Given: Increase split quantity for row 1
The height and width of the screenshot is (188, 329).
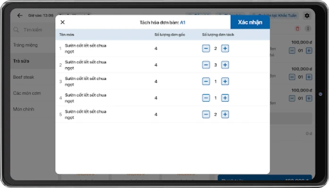Looking at the screenshot, I should point(225,48).
